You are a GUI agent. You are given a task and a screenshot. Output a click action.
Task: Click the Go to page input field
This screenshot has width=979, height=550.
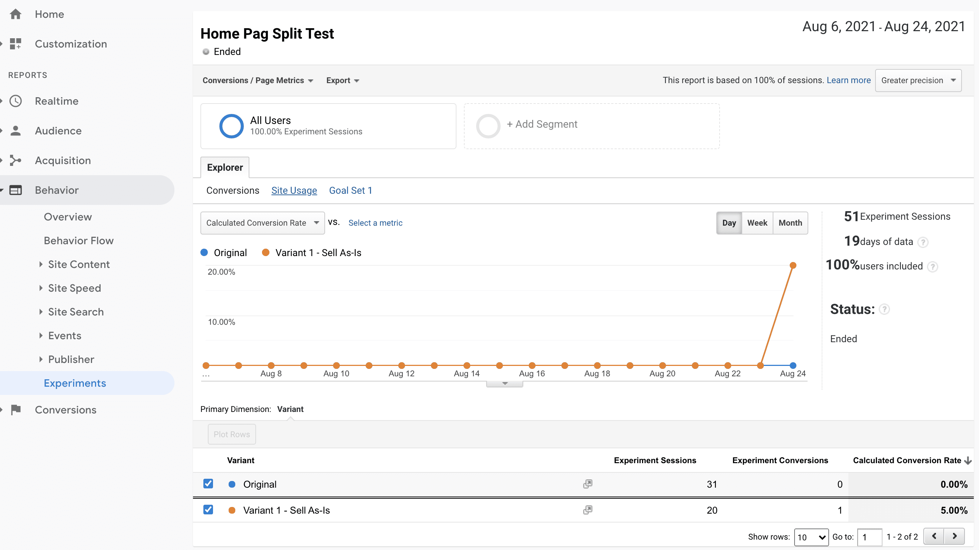point(869,537)
